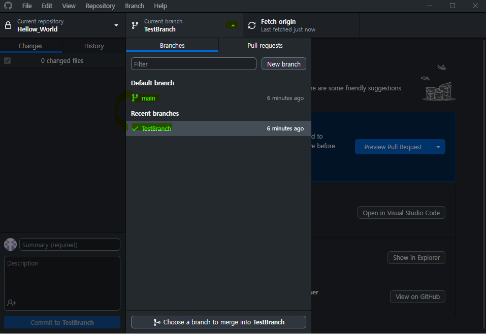This screenshot has height=334, width=486.
Task: Click the user avatar beside Summary field
Action: tap(10, 245)
